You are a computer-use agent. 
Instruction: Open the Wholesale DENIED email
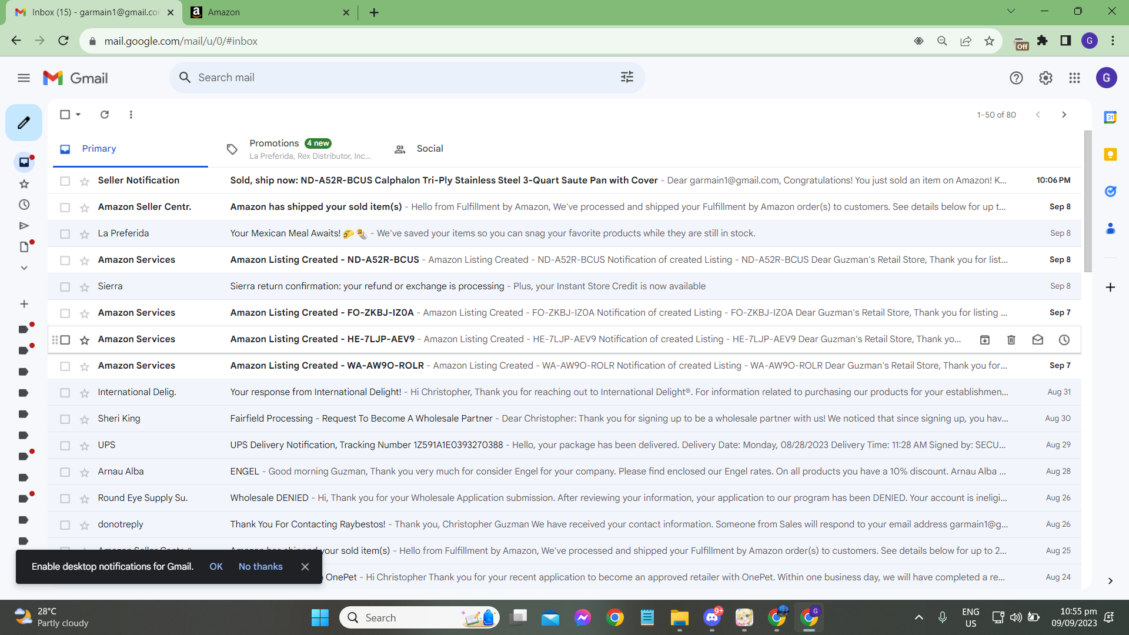coord(564,498)
